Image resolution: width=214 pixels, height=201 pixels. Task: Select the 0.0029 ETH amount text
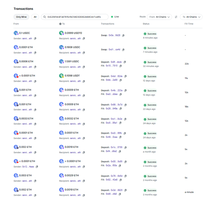[x=72, y=175]
